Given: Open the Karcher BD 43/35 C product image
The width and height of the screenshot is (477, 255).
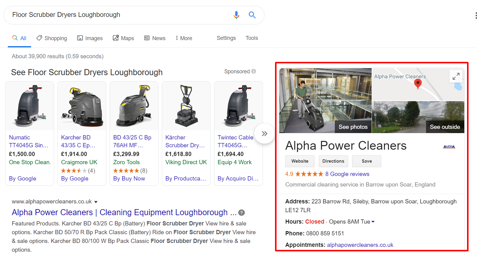Looking at the screenshot, I should point(82,106).
